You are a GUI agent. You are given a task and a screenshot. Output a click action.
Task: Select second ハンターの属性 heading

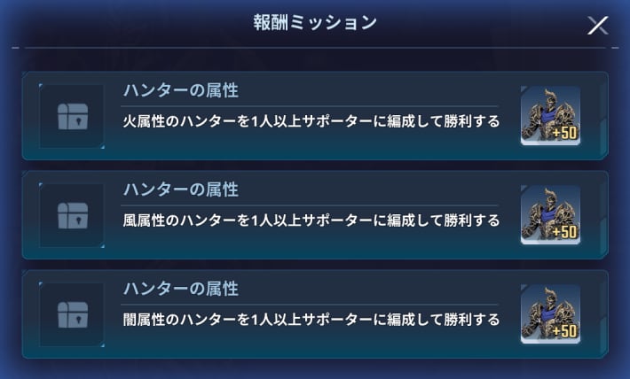[181, 189]
